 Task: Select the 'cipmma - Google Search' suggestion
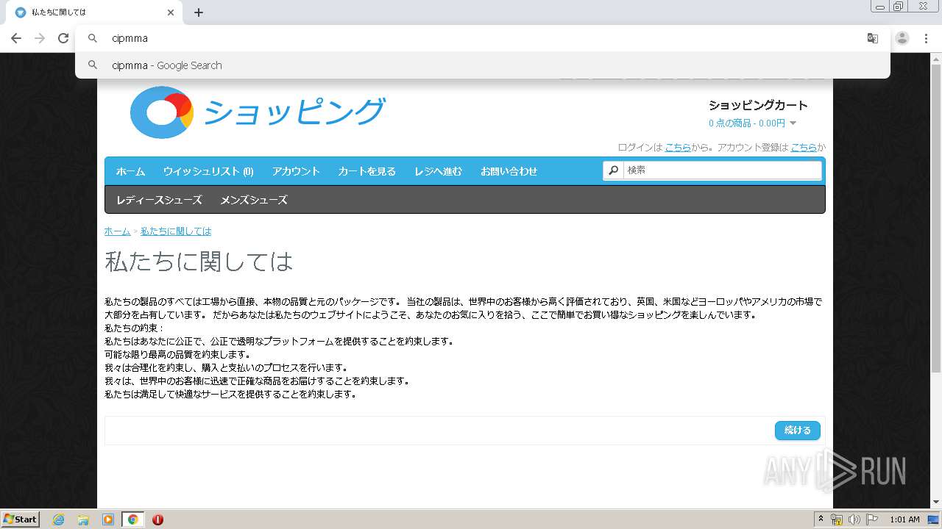click(483, 65)
